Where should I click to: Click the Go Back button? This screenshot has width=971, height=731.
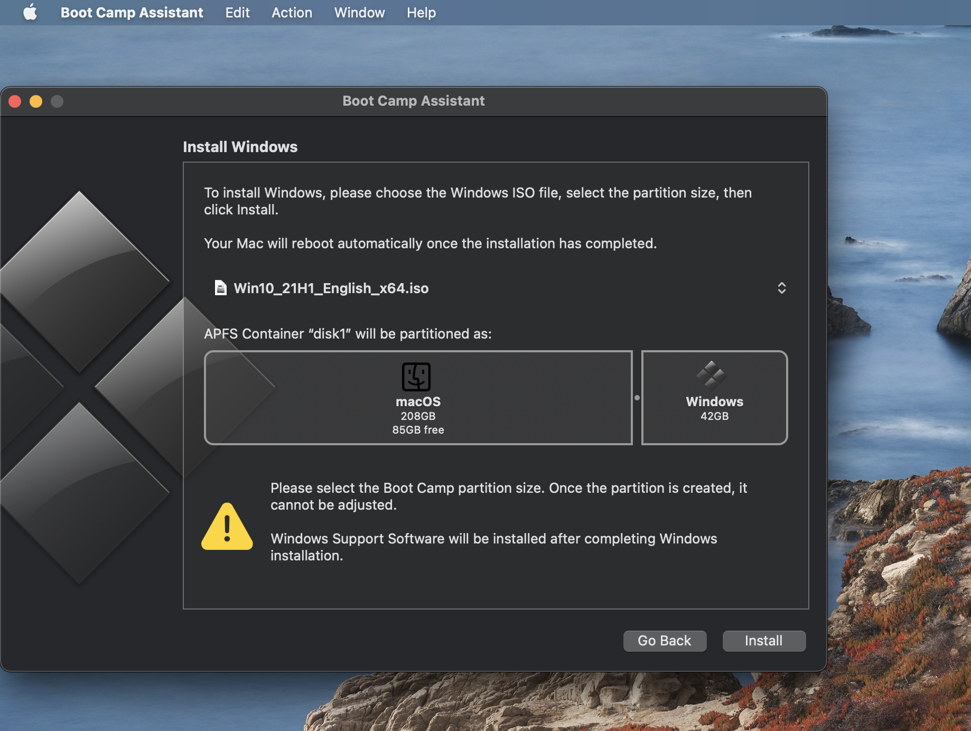pyautogui.click(x=665, y=641)
